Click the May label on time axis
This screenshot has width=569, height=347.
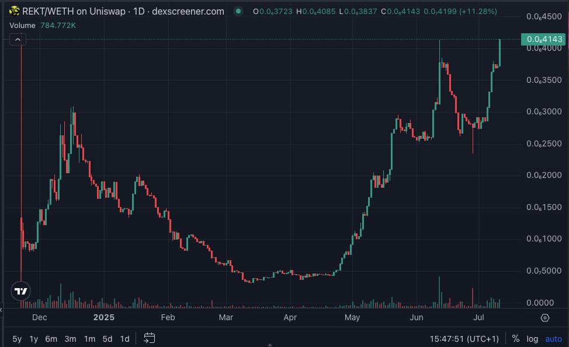click(352, 317)
